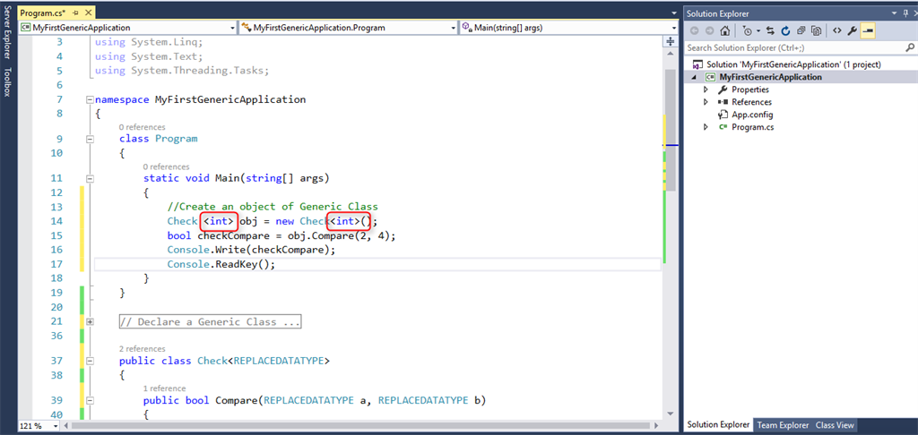This screenshot has width=918, height=435.
Task: Click the collapsed '// Declare a Generic Class ...' box
Action: pos(210,321)
